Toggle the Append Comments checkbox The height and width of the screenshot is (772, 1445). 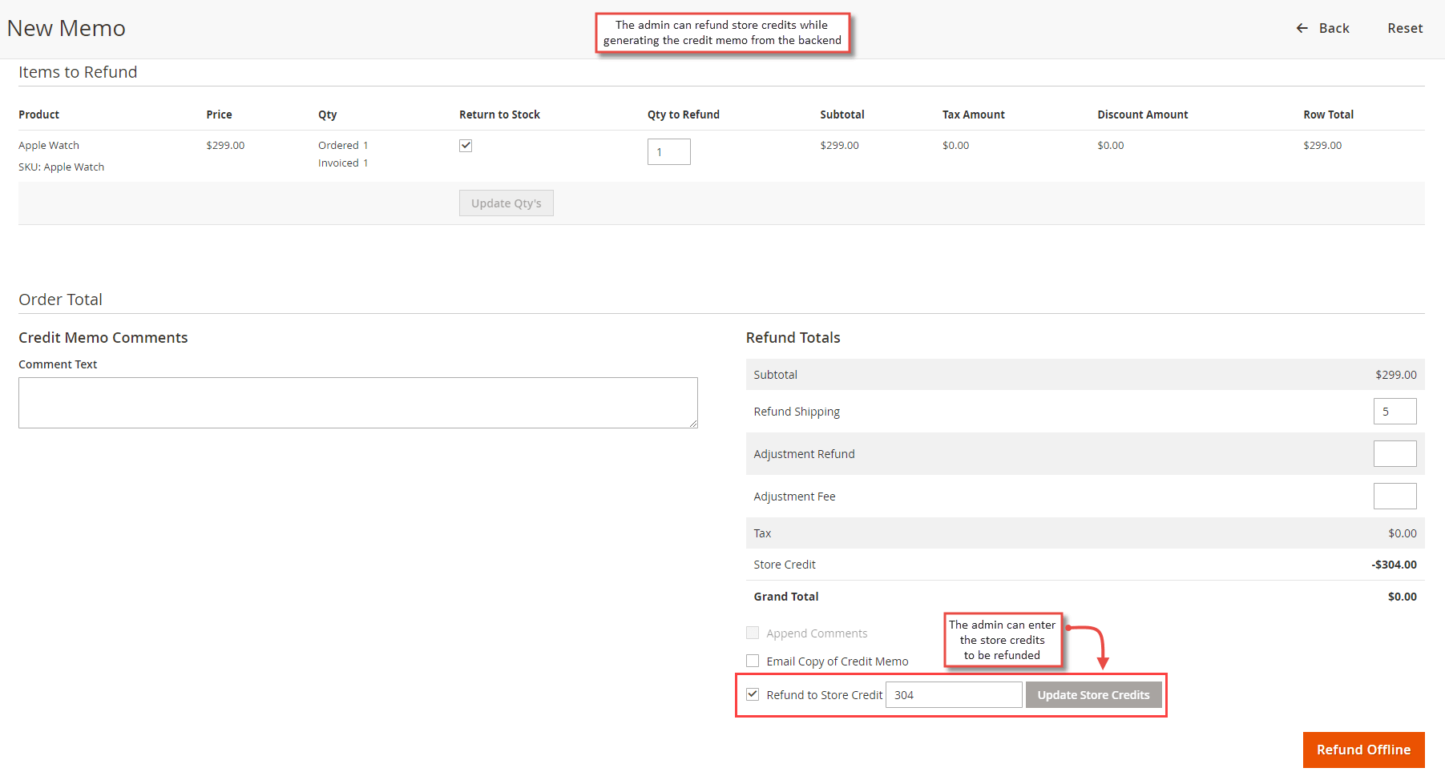point(753,633)
